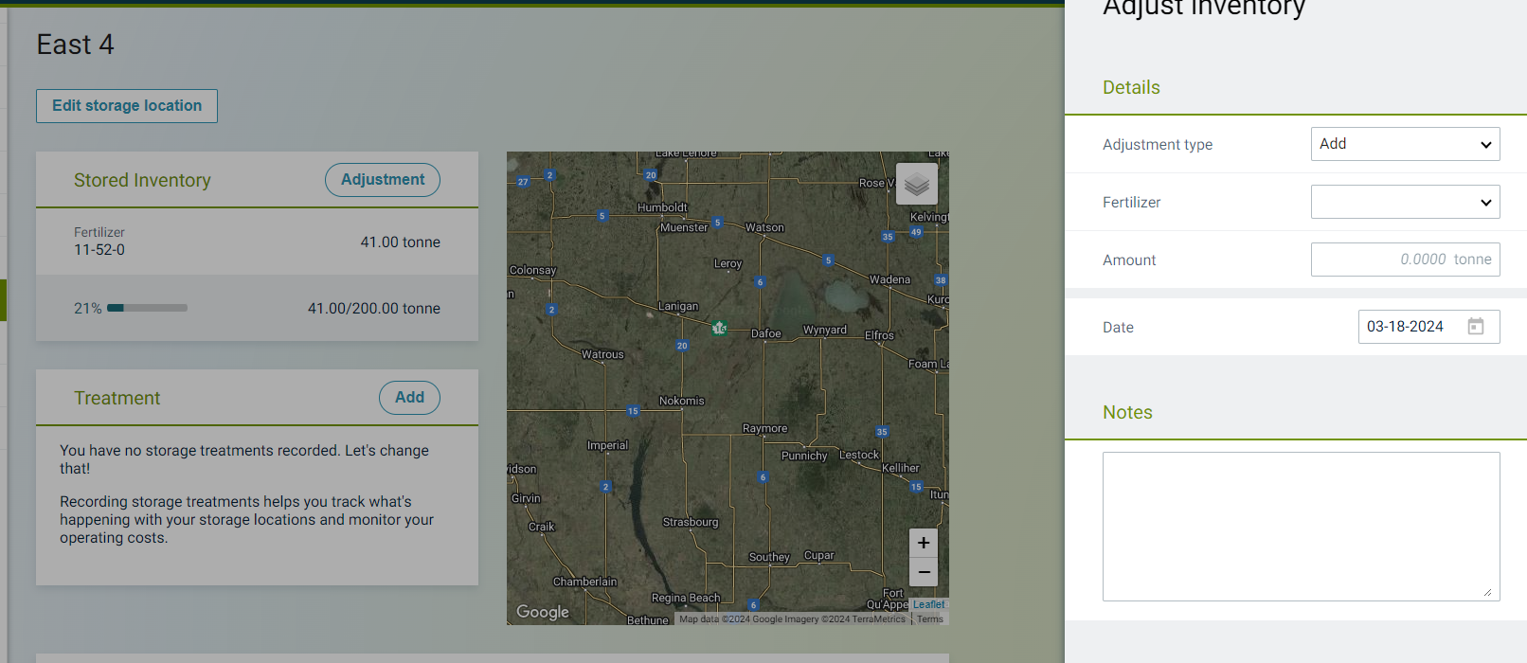Open the calendar picker in Date field
The image size is (1527, 663).
click(x=1475, y=327)
